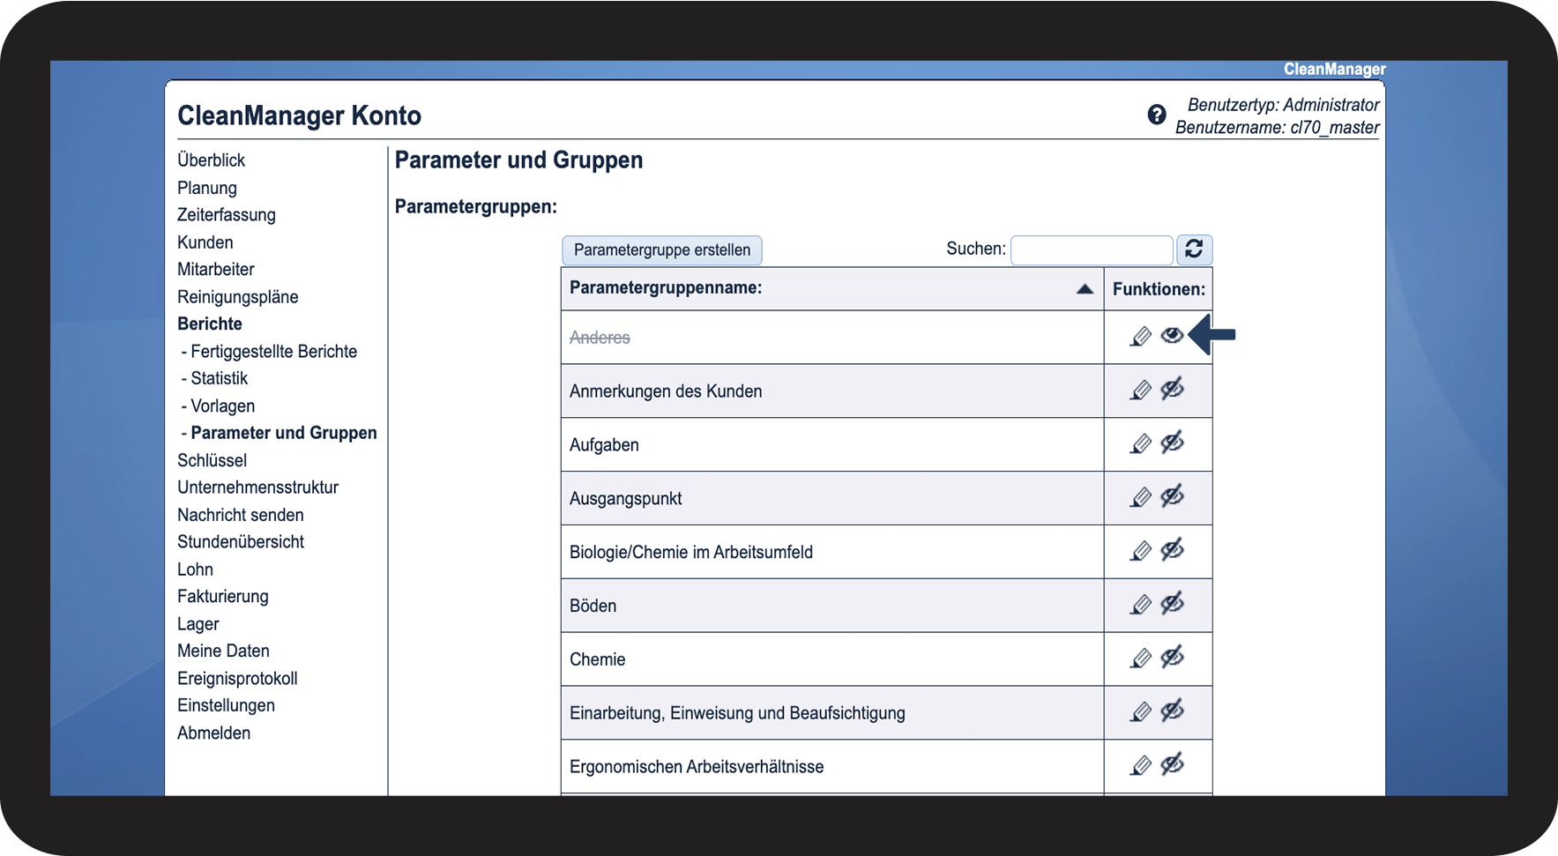Edit Biologie/Chemie im Arbeitsumfeld group
Image resolution: width=1558 pixels, height=856 pixels.
(x=1141, y=552)
